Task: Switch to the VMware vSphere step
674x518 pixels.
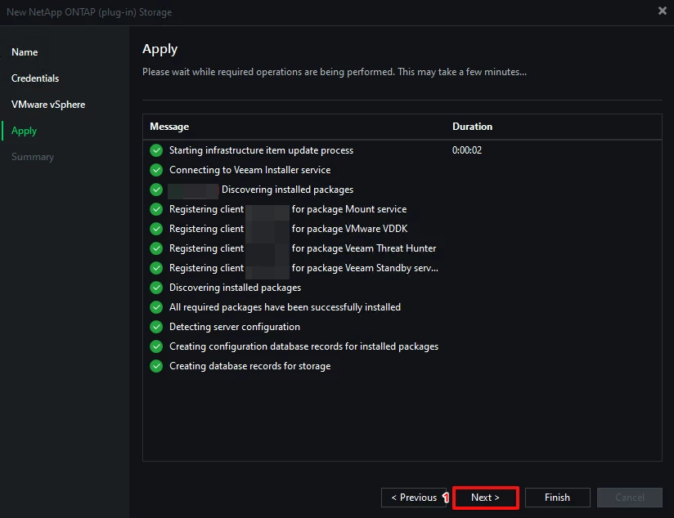Action: point(48,105)
